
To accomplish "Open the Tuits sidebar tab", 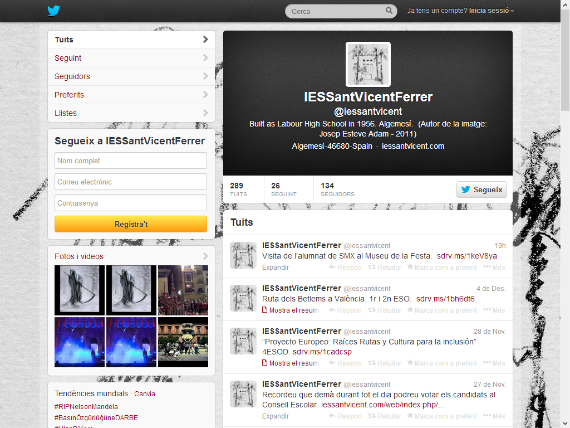I will (x=131, y=40).
